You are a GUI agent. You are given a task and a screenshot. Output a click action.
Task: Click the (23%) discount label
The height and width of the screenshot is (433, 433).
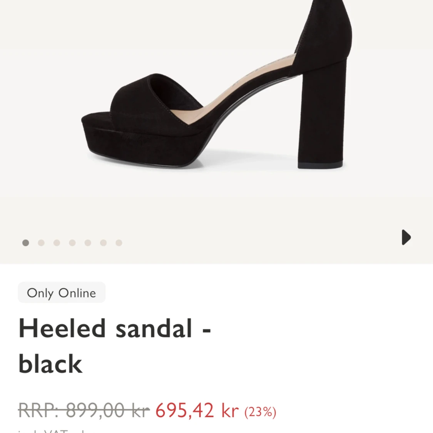click(260, 412)
